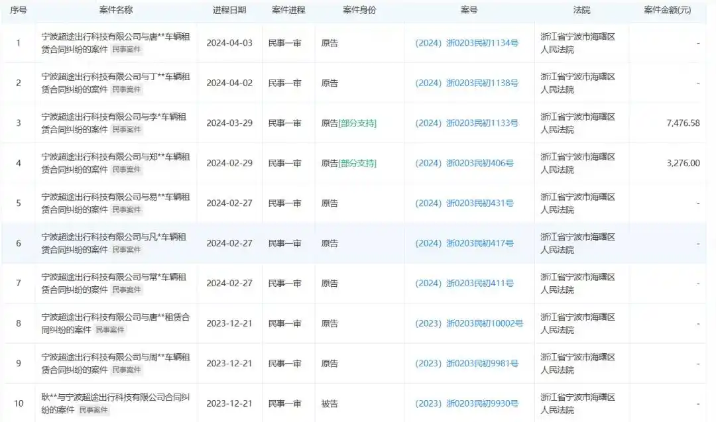Open case number (2024) 浙0203民初1138号
The height and width of the screenshot is (422, 716).
click(x=469, y=83)
